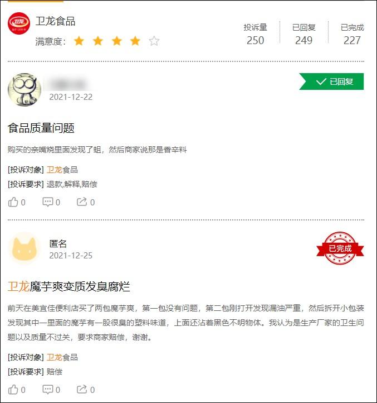Click the first gold satisfaction star

pyautogui.click(x=79, y=41)
